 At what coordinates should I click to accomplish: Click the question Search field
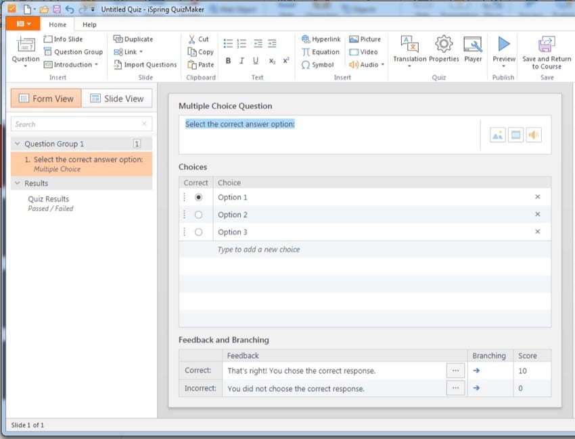(76, 124)
